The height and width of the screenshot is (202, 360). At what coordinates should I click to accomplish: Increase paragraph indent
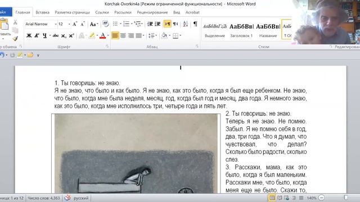(157, 24)
